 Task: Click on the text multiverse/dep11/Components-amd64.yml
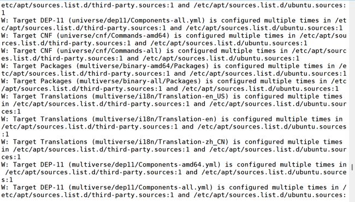144,164
